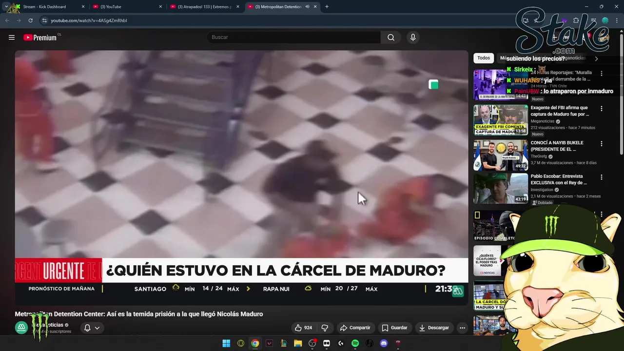Open options for 24 Horas Reportajes video
Image resolution: width=624 pixels, height=351 pixels.
click(602, 74)
